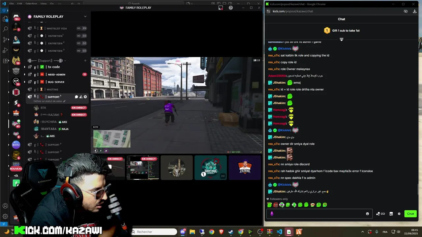Image resolution: width=422 pixels, height=237 pixels.
Task: Click the eye-off icon in Chrome address bar
Action: click(x=406, y=11)
